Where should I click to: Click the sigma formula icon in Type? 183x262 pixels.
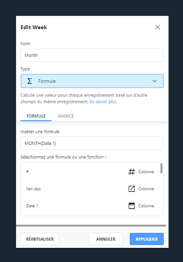click(30, 81)
